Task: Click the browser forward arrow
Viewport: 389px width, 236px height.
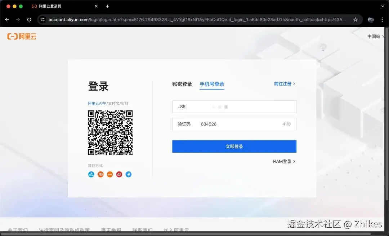Action: tap(18, 19)
